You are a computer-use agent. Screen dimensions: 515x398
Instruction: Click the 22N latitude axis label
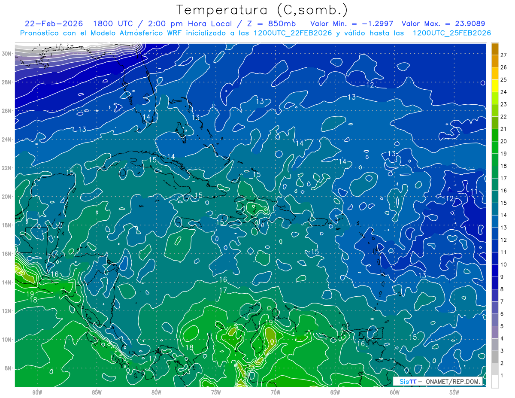point(6,168)
